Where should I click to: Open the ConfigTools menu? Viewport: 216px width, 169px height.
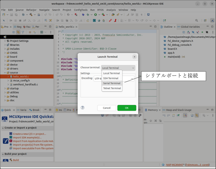pos(81,10)
